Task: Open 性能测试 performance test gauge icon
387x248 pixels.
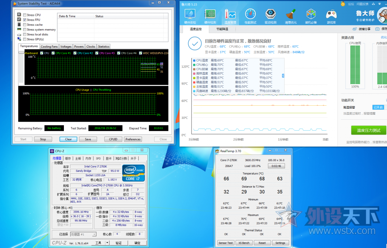Action: tap(250, 17)
